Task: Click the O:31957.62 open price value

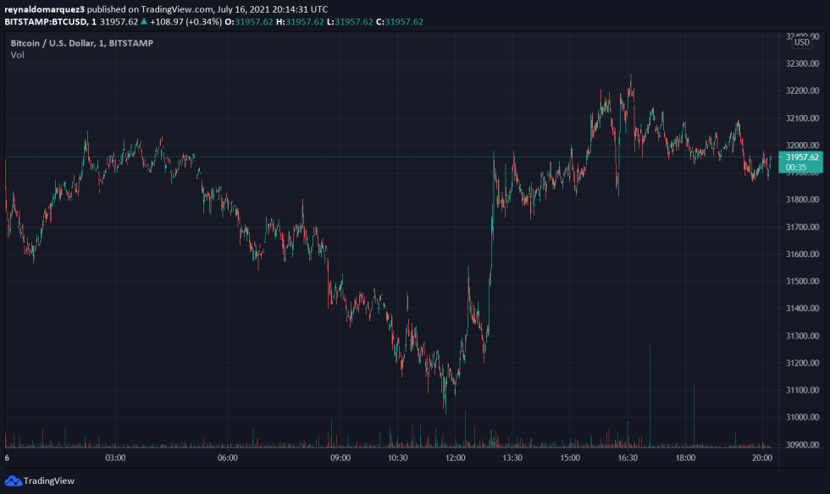Action: point(247,23)
